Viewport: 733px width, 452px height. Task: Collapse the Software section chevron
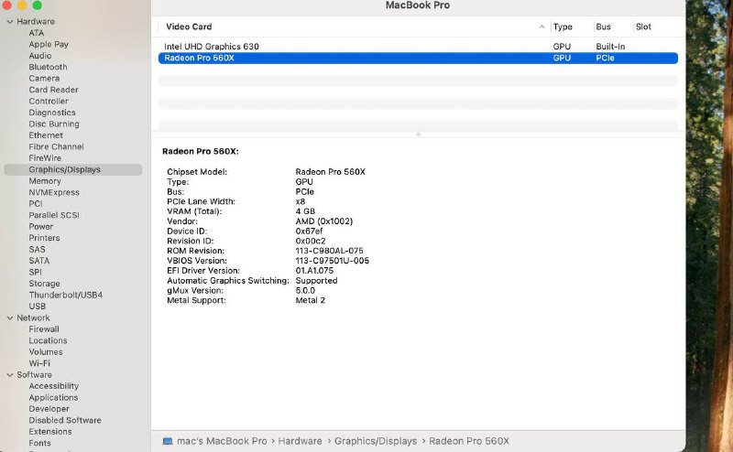pyautogui.click(x=10, y=375)
